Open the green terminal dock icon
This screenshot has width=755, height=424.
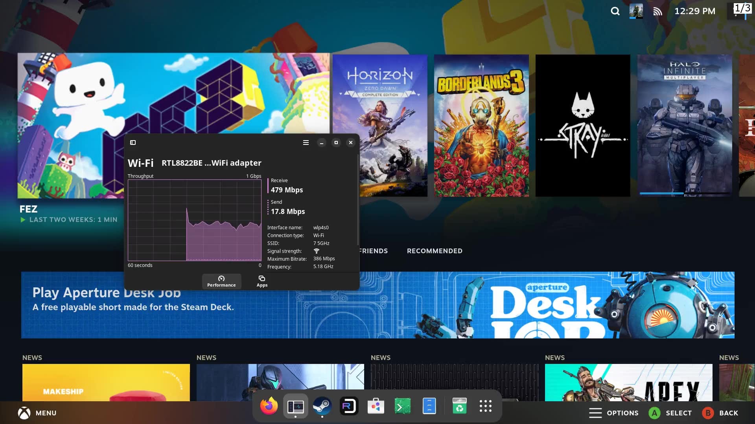tap(402, 406)
